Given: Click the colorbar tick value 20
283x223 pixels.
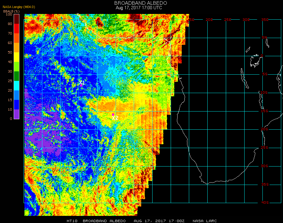Looking at the screenshot, I should click(10, 90).
